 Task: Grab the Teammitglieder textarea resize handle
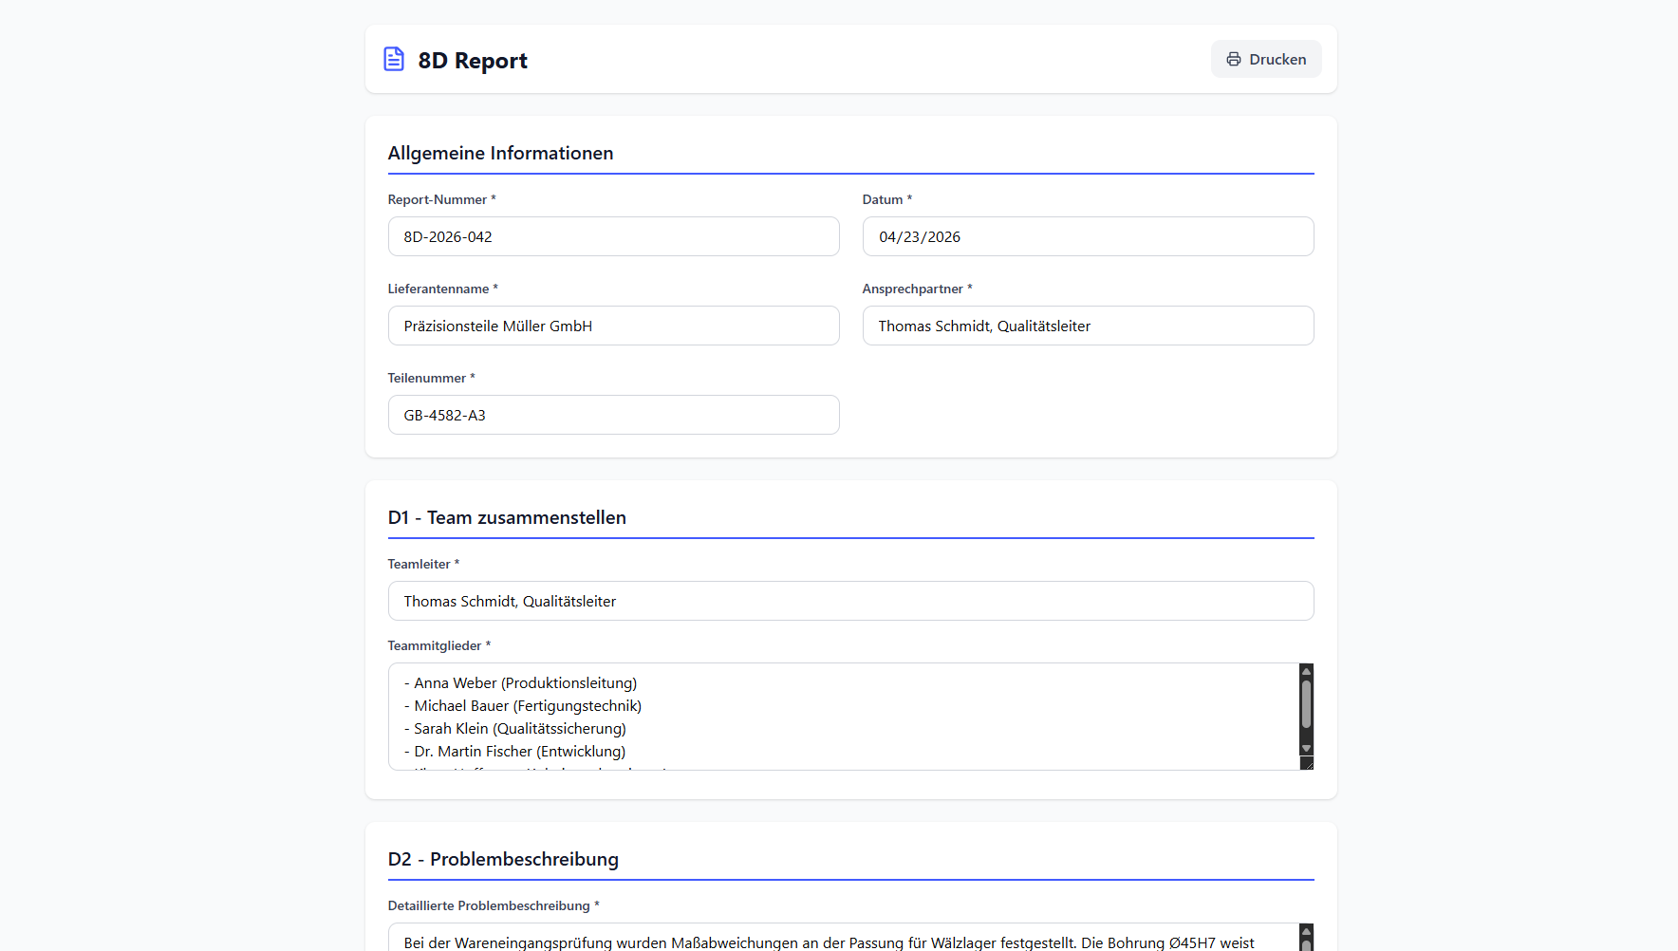point(1307,763)
